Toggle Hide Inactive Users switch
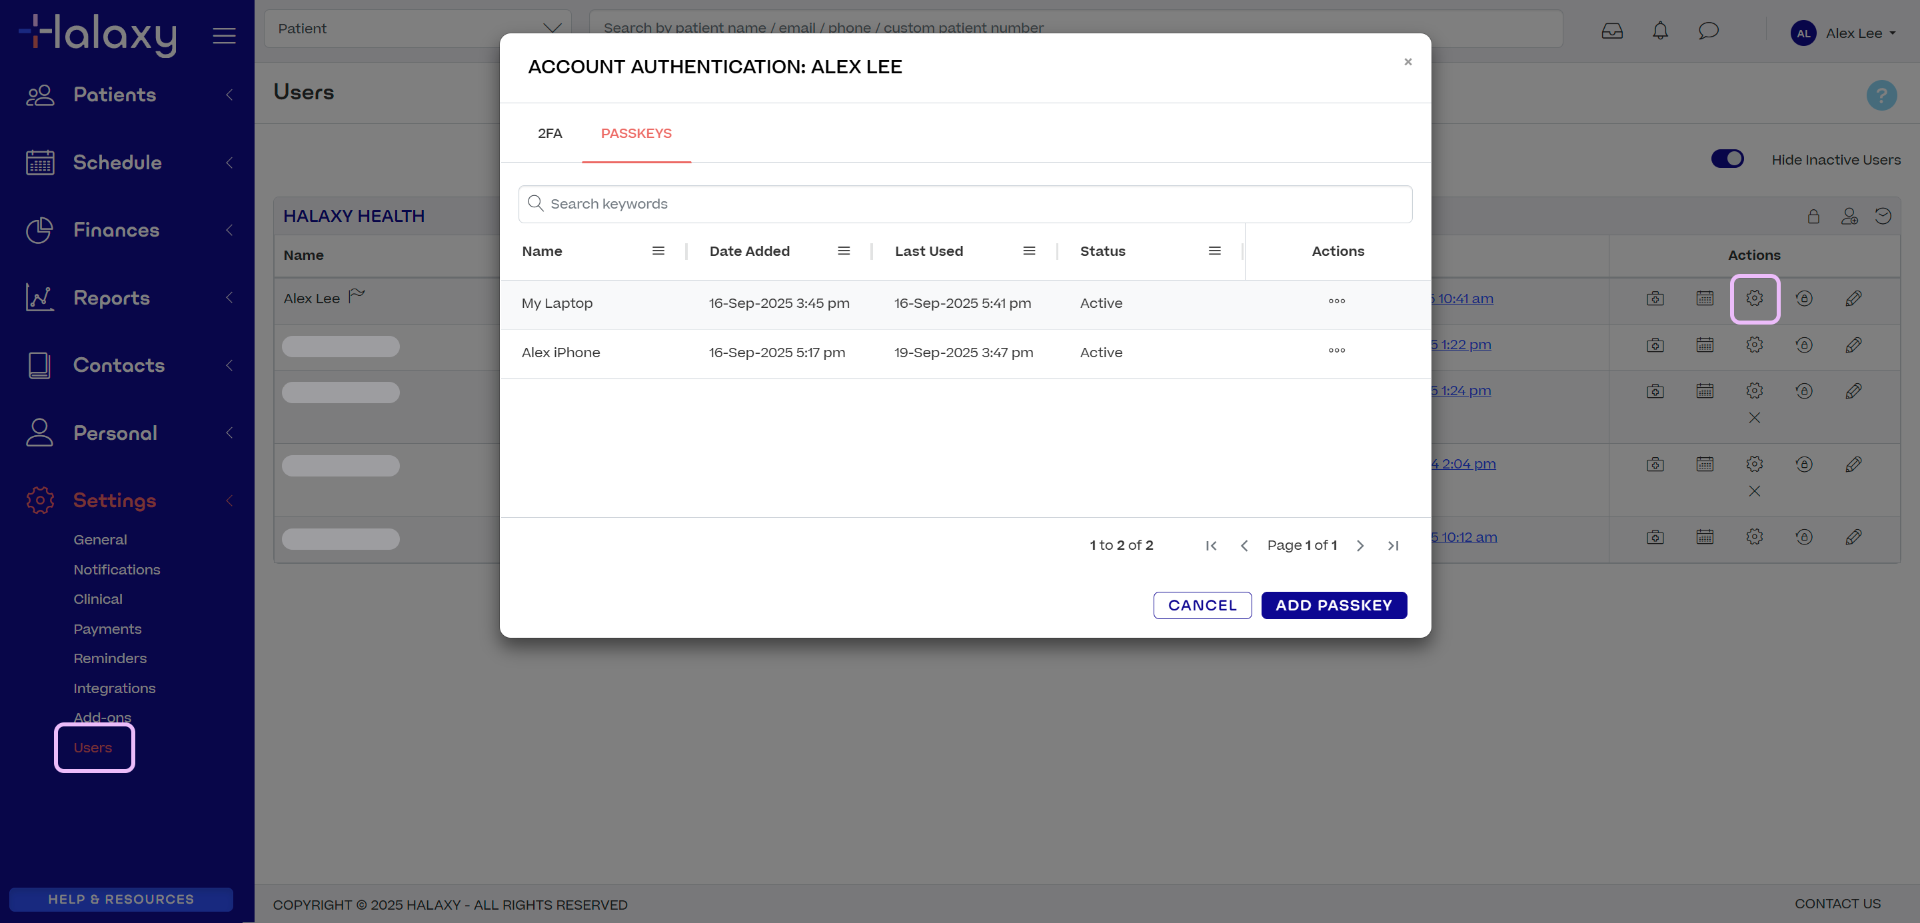The image size is (1920, 923). click(1727, 159)
